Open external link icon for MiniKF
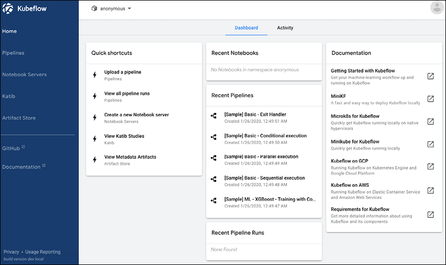446x265 pixels. click(x=431, y=99)
